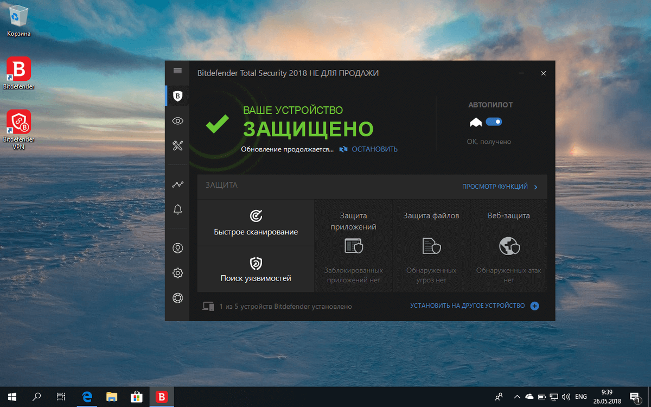This screenshot has height=407, width=651.
Task: Click the Autopilot wolf icon
Action: point(476,123)
